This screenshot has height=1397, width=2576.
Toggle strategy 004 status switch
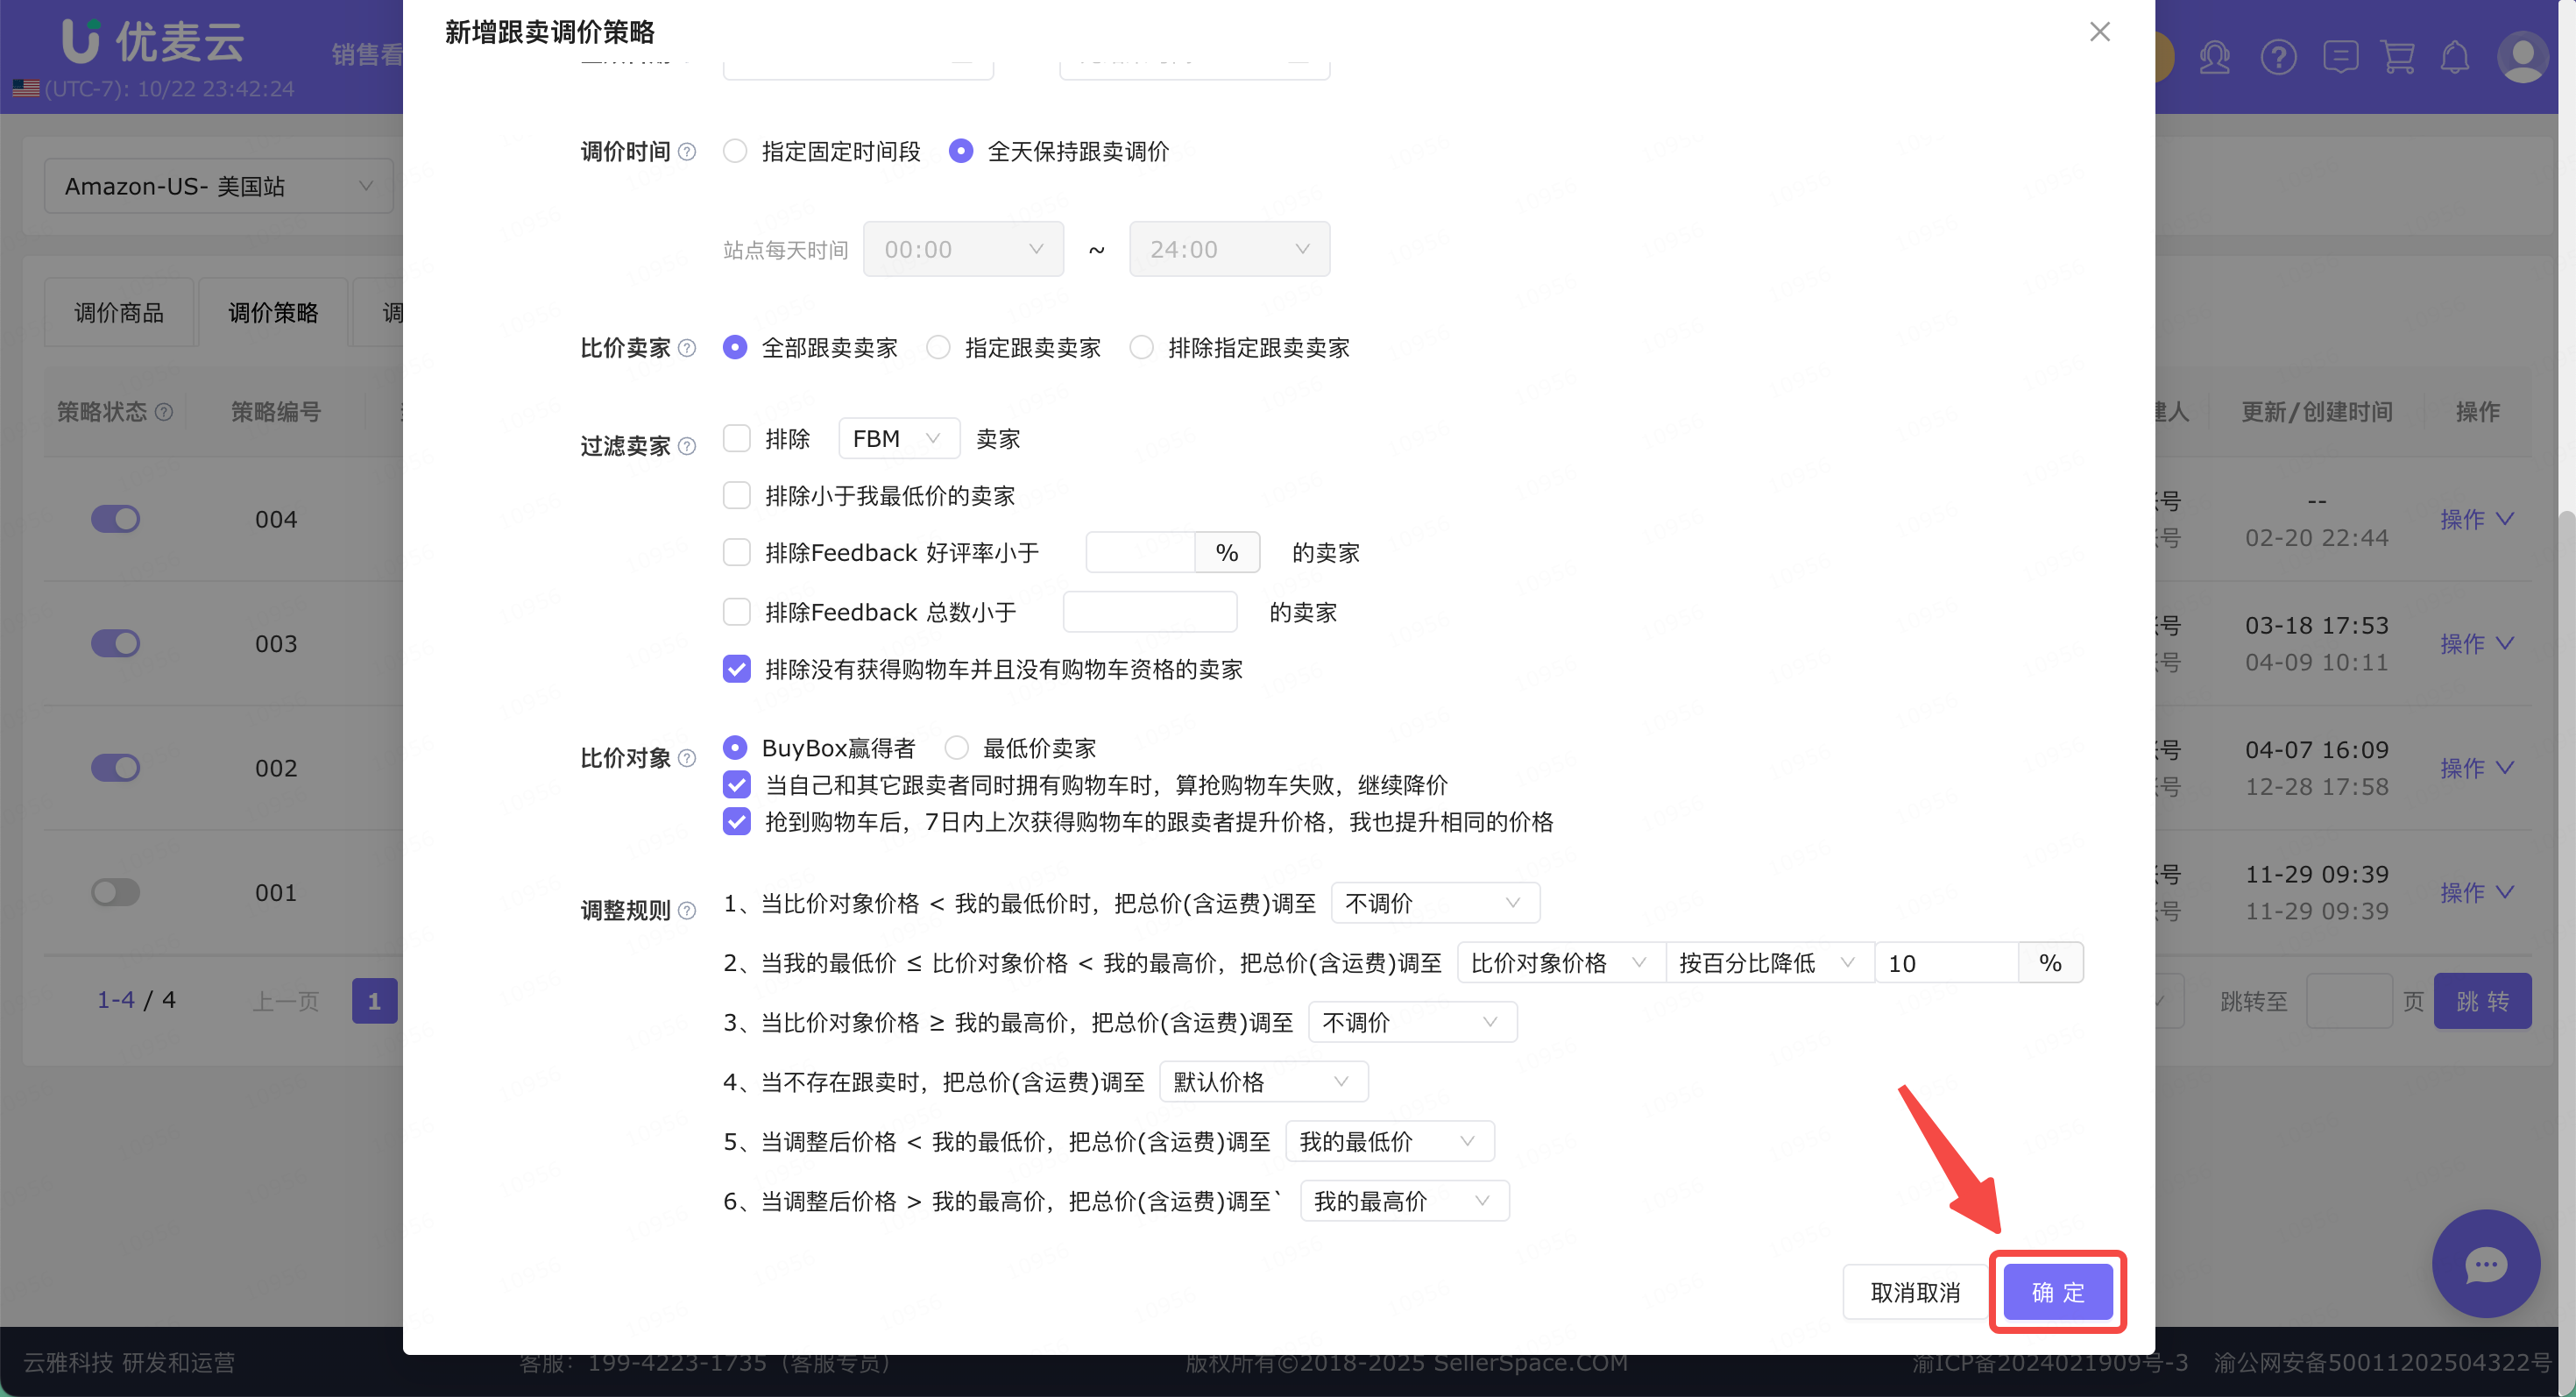pyautogui.click(x=115, y=519)
